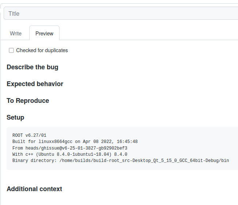This screenshot has height=205, width=238.
Task: Click the 'From heads/ghissue@v6-25-01' line
Action: [x=49, y=148]
